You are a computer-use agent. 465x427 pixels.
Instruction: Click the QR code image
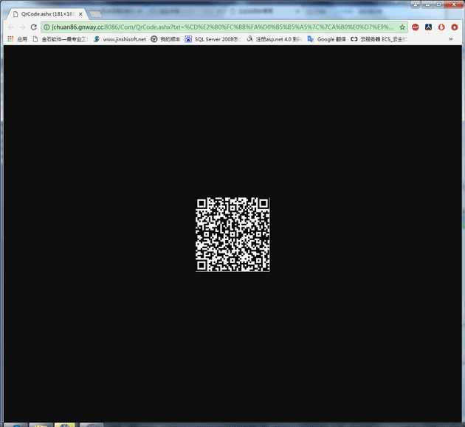[x=232, y=234]
